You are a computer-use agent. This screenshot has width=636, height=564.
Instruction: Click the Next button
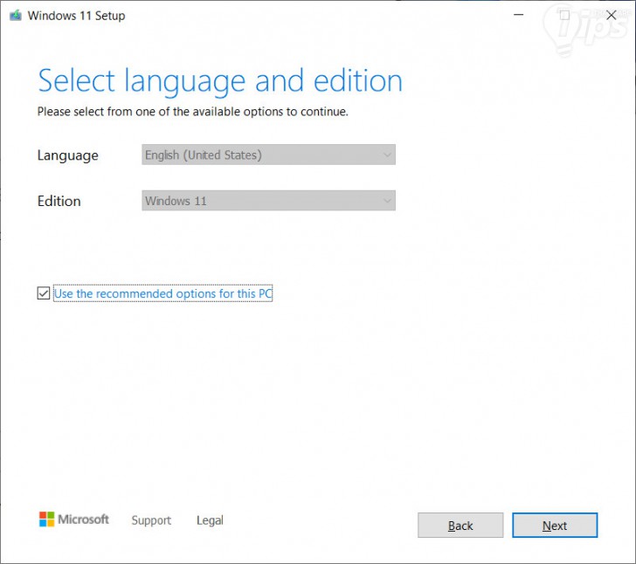555,526
